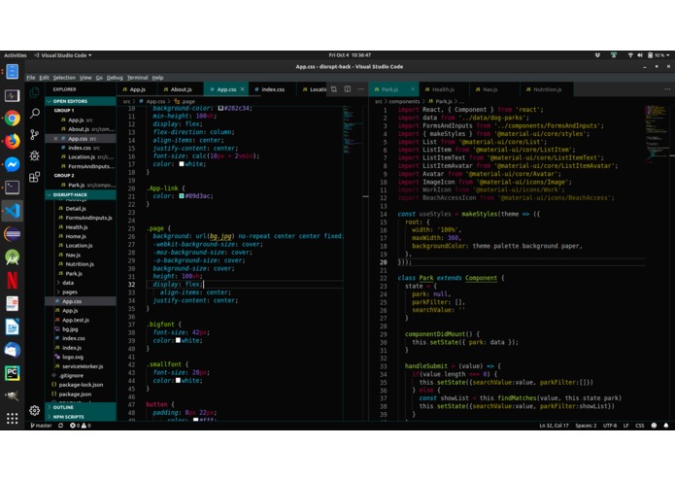Click CSS language mode in status bar
Screen dimensions: 675x480
(640, 426)
